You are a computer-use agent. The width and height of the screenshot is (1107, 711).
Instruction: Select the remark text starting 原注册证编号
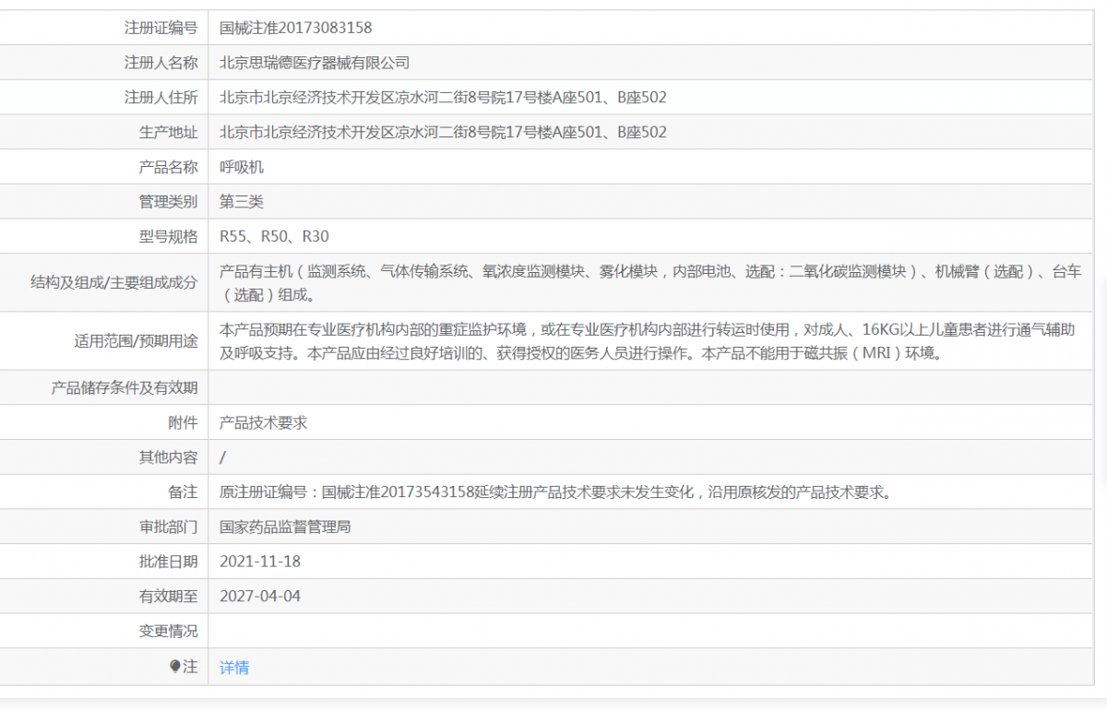click(x=557, y=492)
